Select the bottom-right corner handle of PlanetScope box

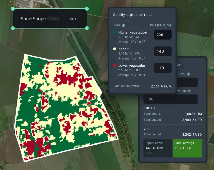87,28
